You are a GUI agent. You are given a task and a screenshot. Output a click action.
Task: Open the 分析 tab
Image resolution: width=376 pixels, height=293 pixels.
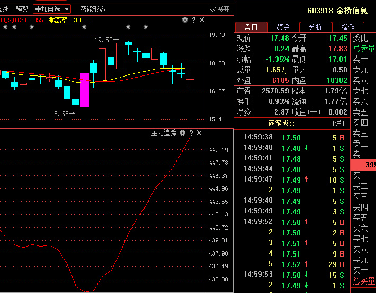click(316, 27)
